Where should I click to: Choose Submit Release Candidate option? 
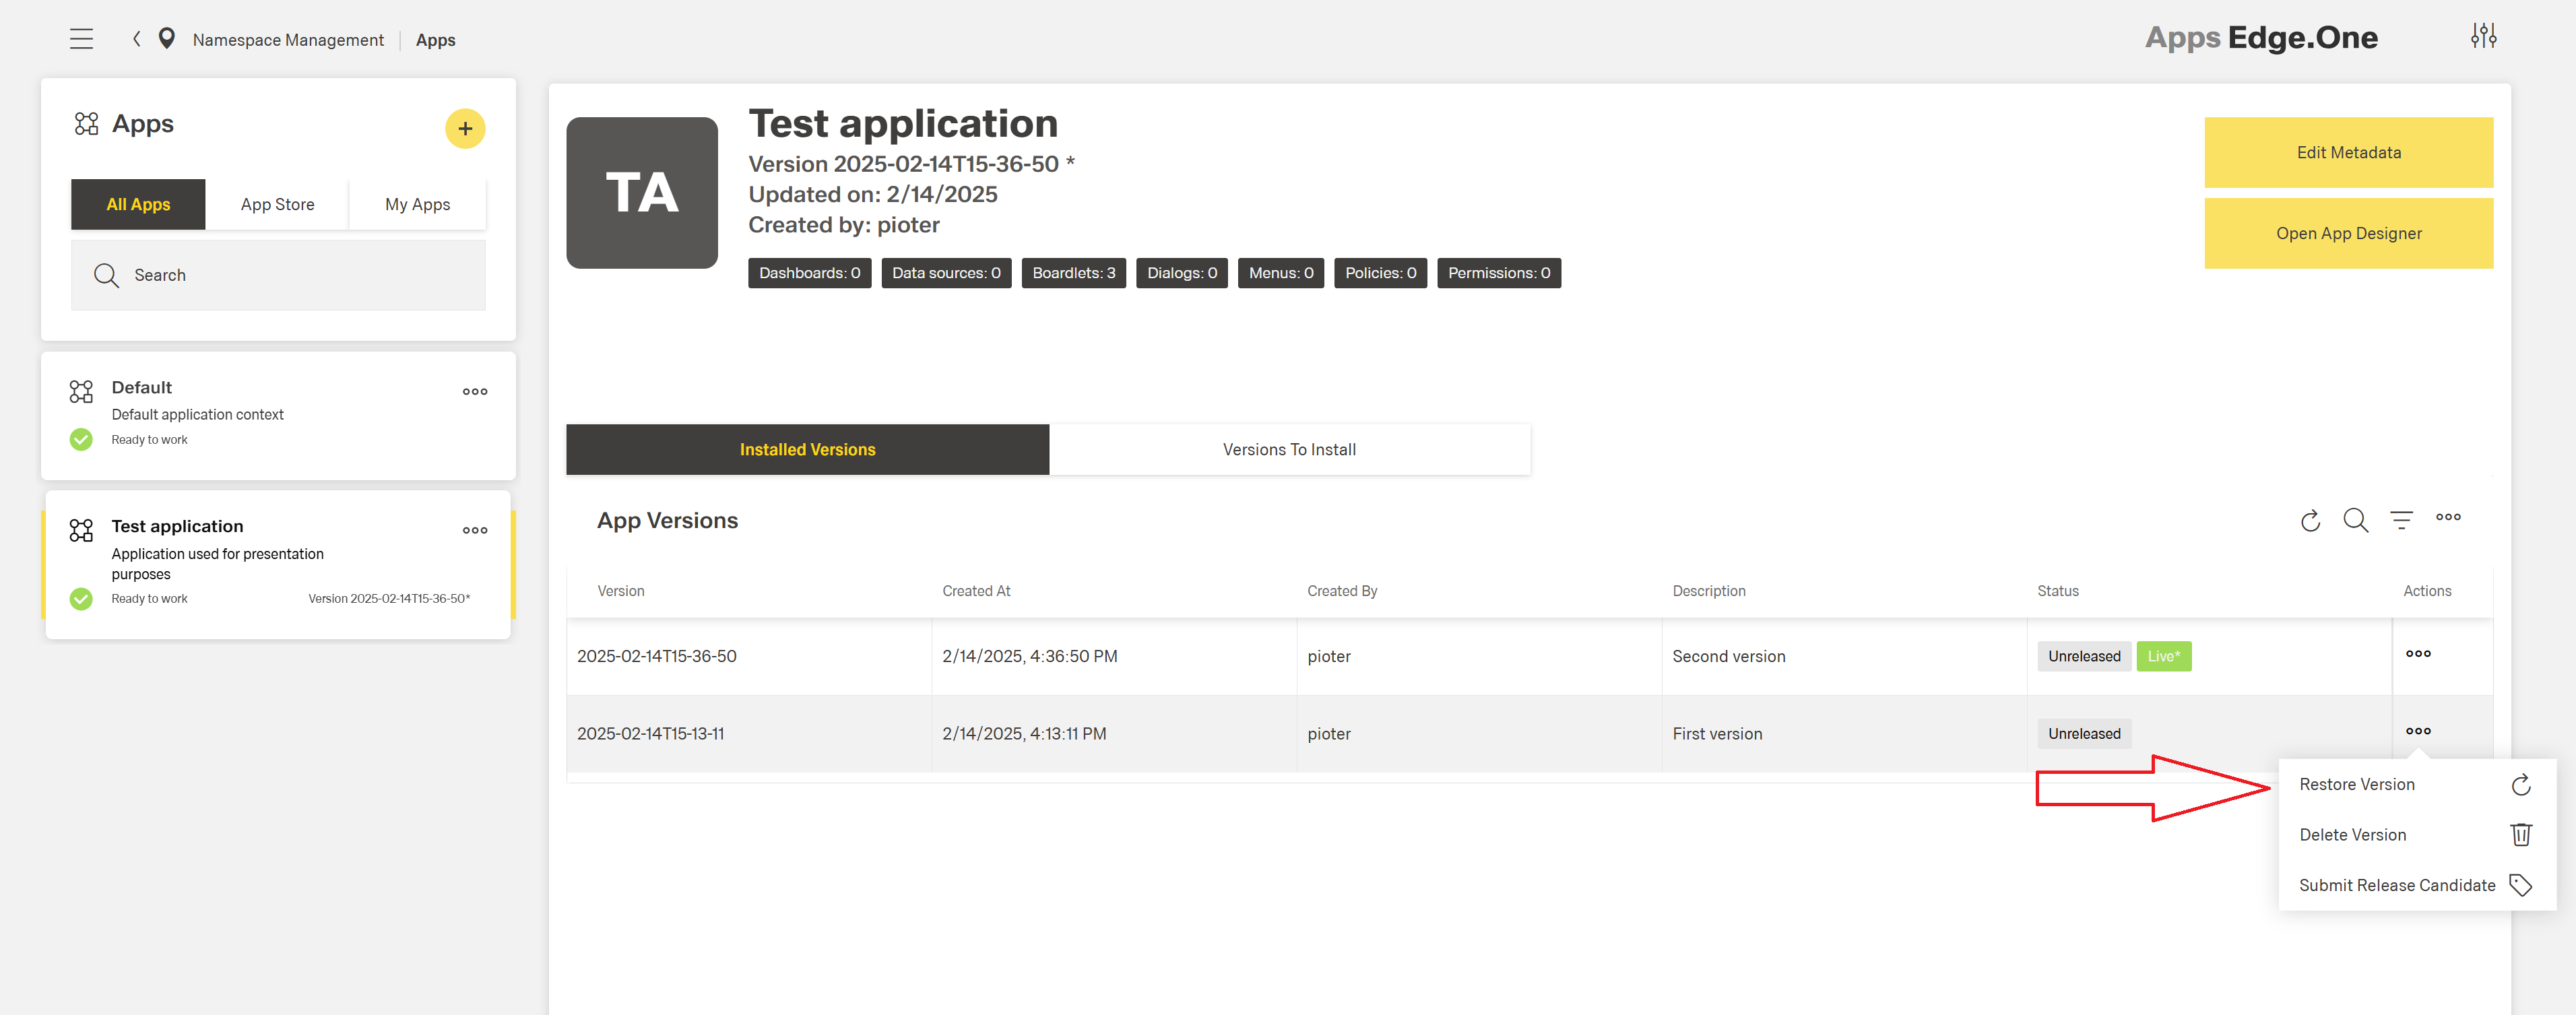click(x=2396, y=884)
